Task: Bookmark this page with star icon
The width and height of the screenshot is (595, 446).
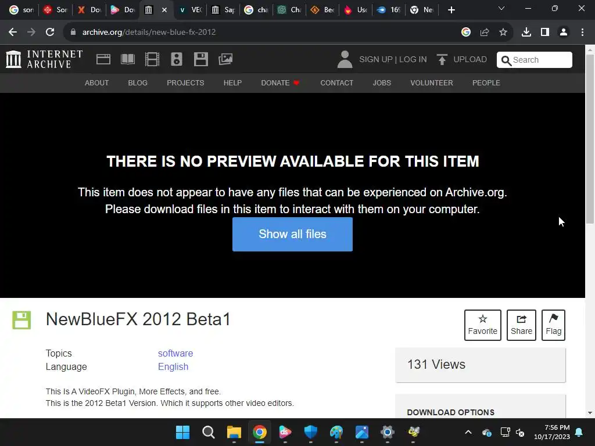Action: [x=503, y=33]
